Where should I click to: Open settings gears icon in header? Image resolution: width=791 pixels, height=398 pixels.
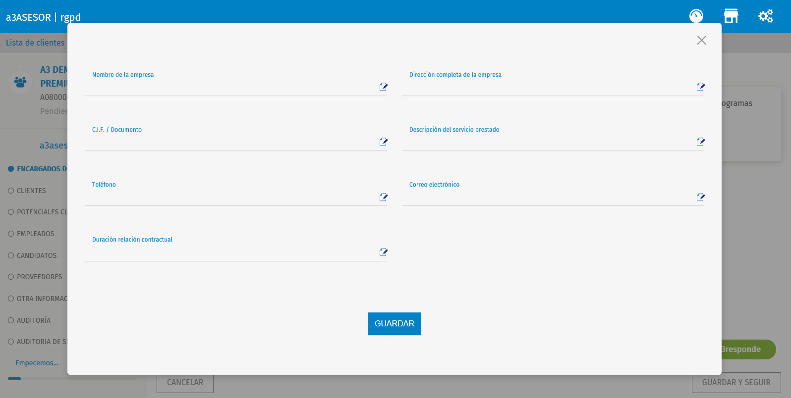tap(766, 16)
